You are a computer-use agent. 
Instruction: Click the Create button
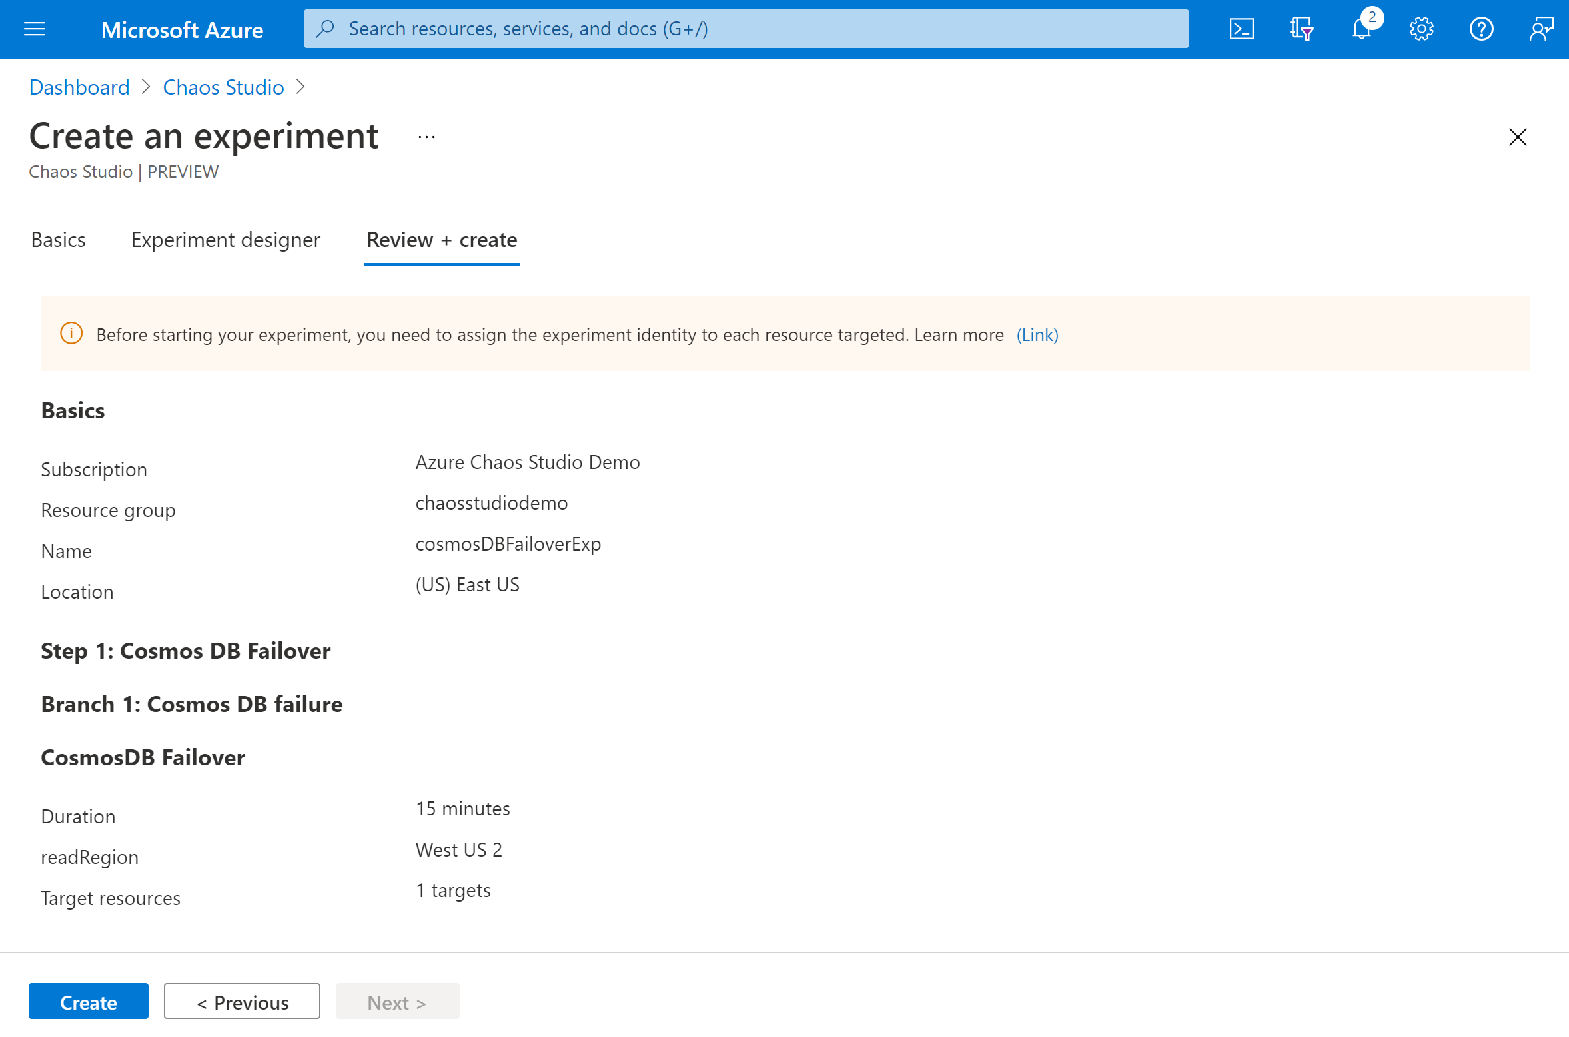click(x=88, y=1002)
